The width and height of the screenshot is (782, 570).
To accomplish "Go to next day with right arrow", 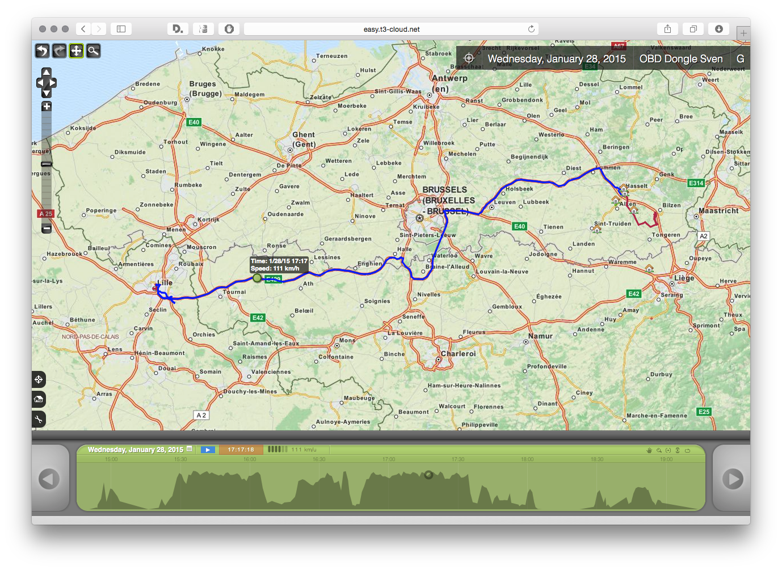I will coord(733,479).
